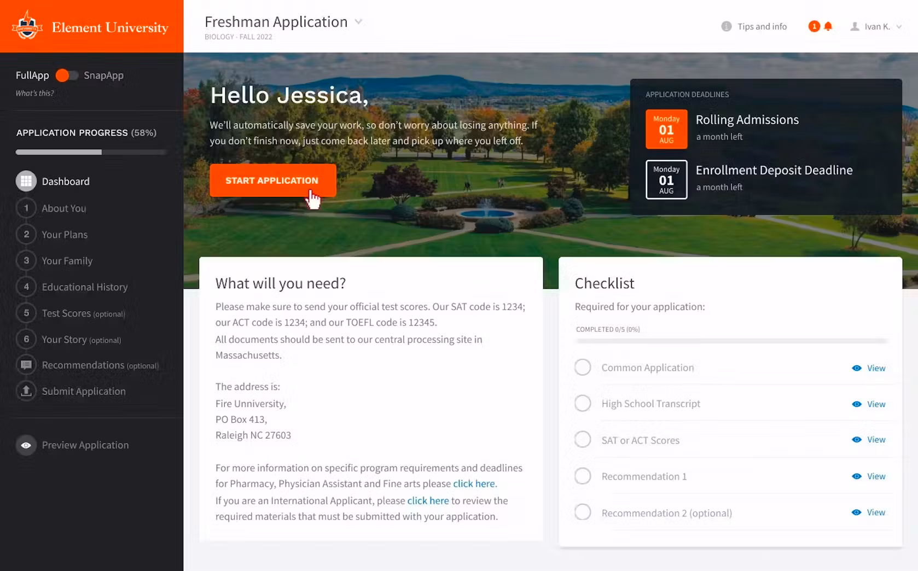This screenshot has width=918, height=571.
Task: Select the Dashboard grid icon
Action: 26,181
